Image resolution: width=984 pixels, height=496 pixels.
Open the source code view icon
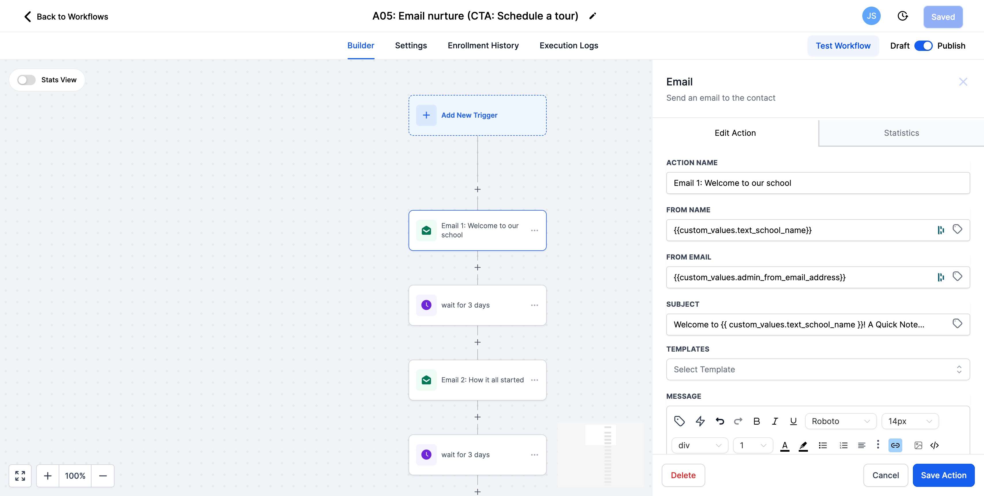(935, 445)
